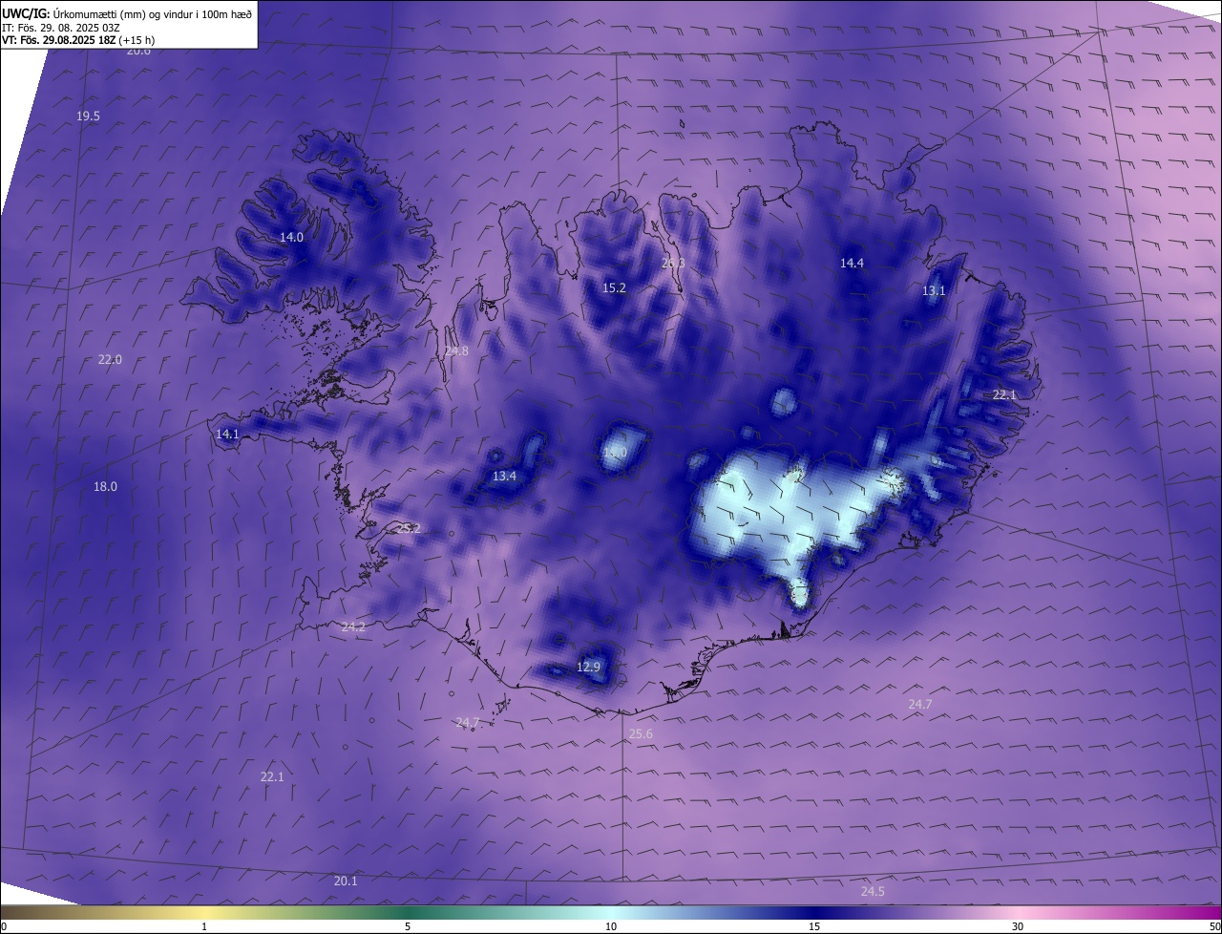Click the 24.2 value on the map
Image resolution: width=1222 pixels, height=934 pixels.
click(x=353, y=627)
